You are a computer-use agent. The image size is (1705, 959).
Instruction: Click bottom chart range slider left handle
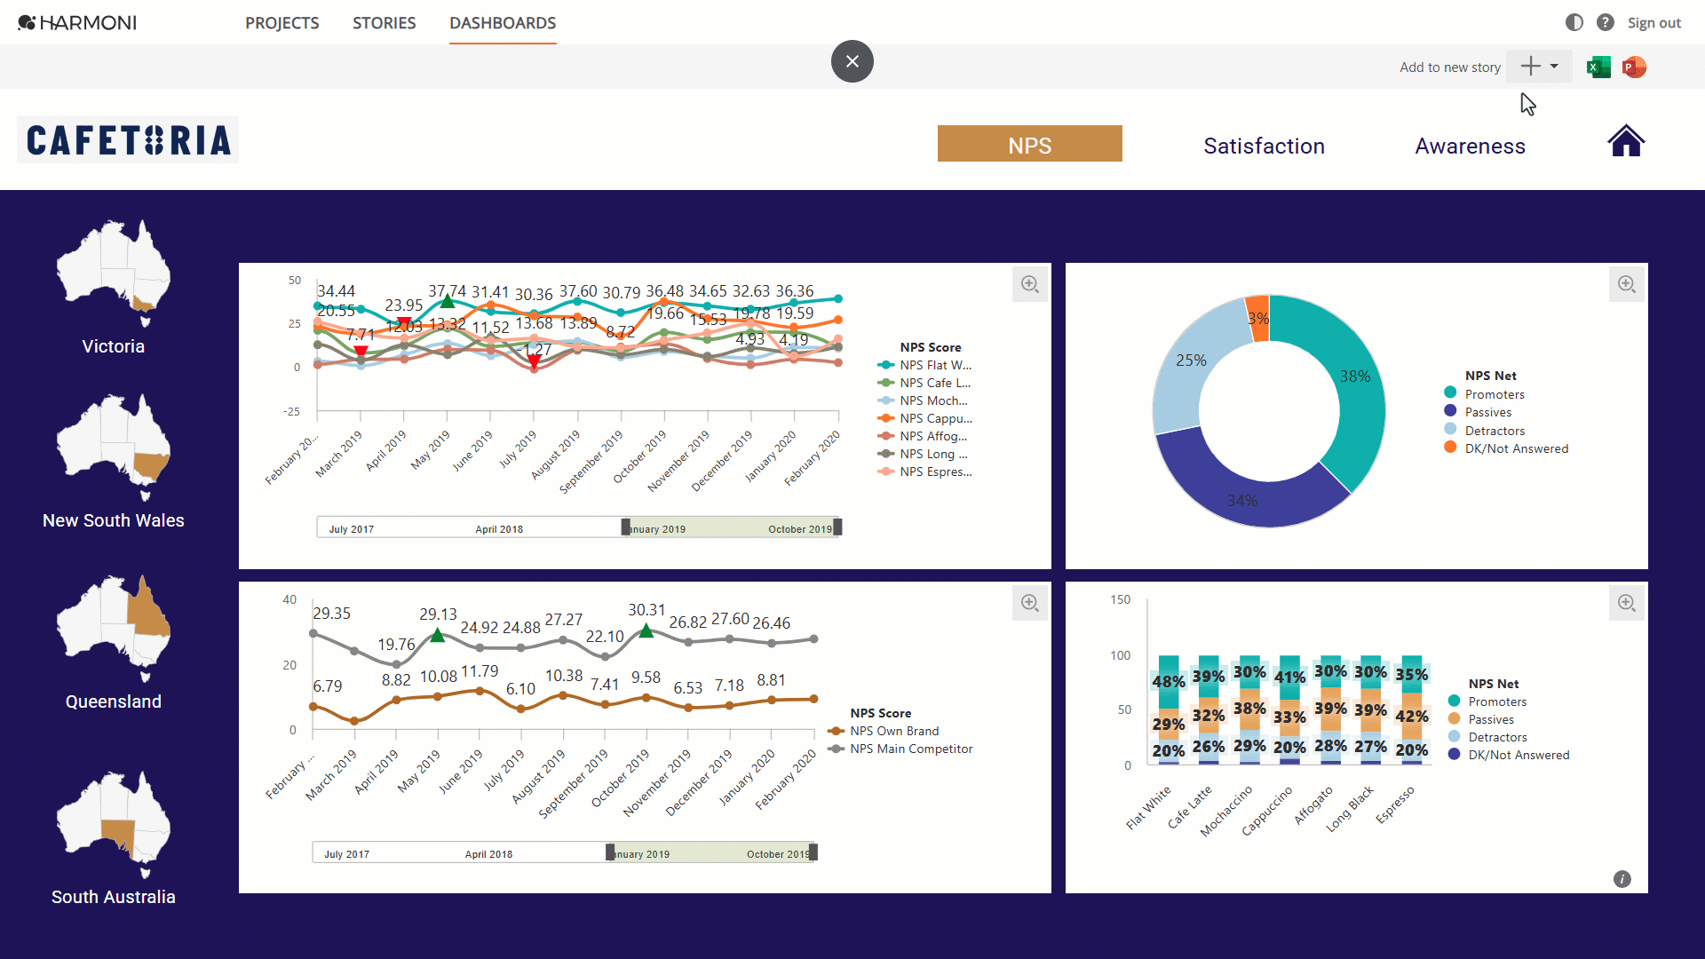(x=610, y=852)
